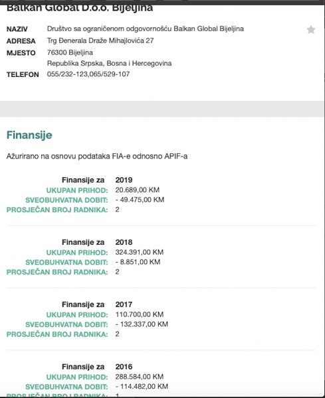Select the full company name in NAZIV row

[x=145, y=29]
